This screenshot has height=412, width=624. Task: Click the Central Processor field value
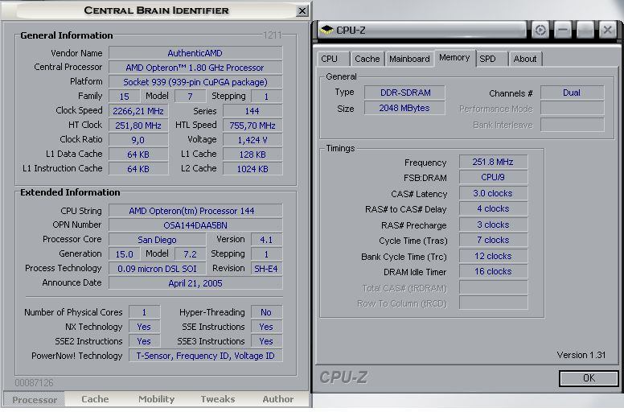[x=195, y=68]
